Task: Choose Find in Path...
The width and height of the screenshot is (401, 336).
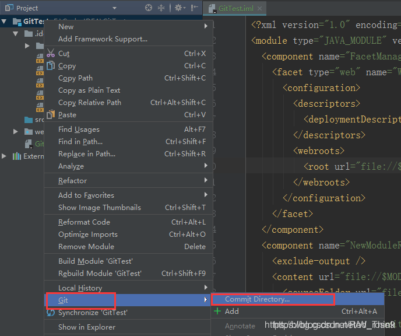Action: pyautogui.click(x=128, y=142)
